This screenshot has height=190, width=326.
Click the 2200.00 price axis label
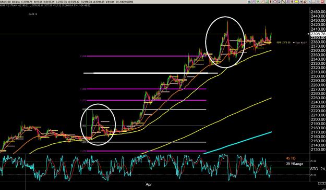(x=318, y=119)
